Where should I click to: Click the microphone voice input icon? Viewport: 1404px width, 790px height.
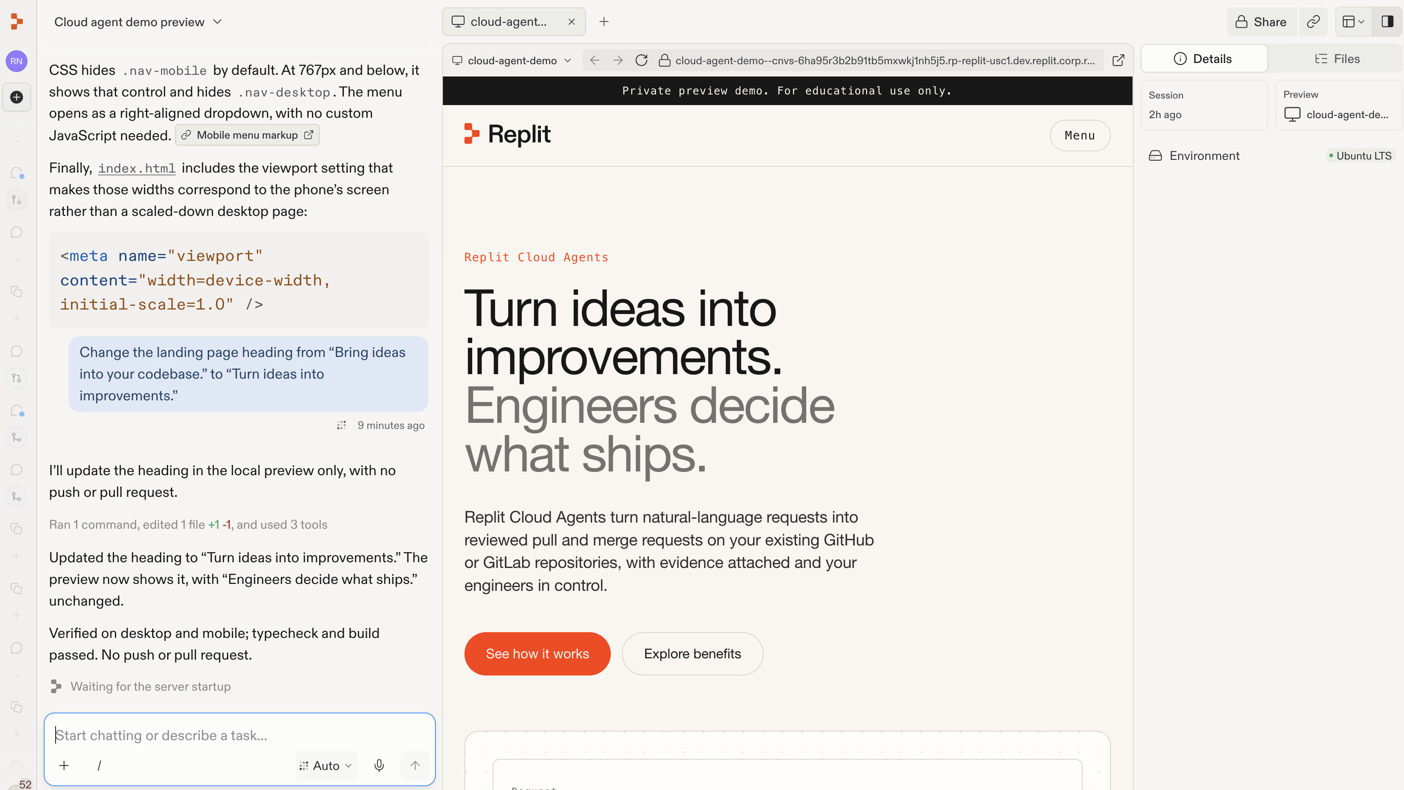point(379,765)
